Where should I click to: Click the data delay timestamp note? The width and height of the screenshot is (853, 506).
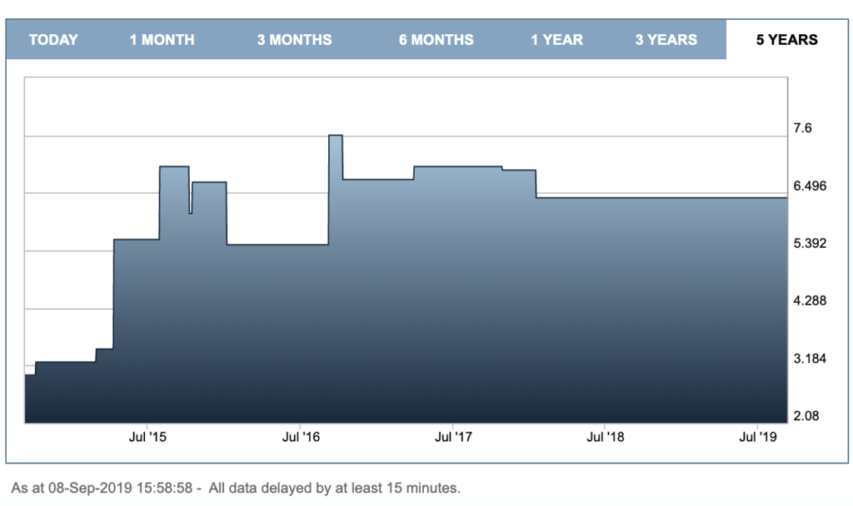236,488
